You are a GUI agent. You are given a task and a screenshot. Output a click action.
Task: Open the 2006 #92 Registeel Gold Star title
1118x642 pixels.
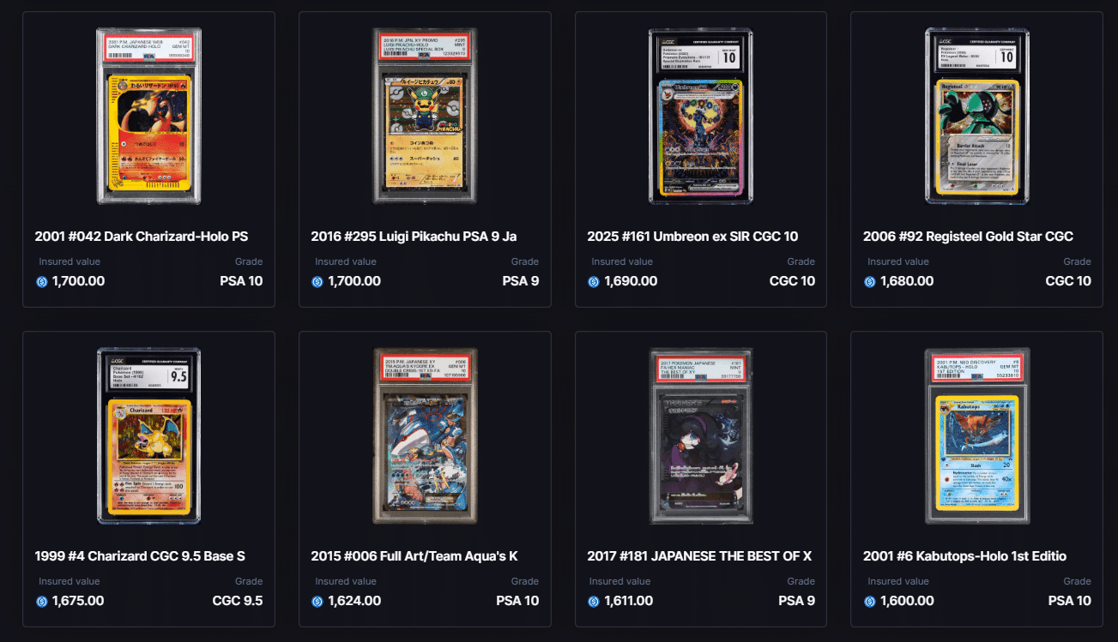[x=968, y=237]
